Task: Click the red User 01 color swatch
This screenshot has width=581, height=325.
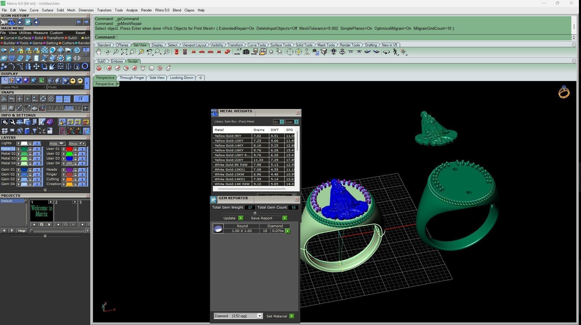Action: pos(69,149)
